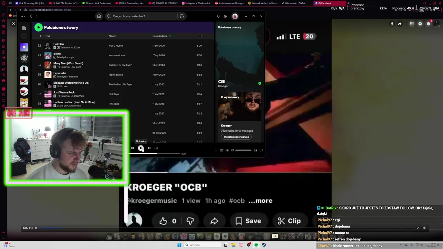Screen dimensions: 443x249
Task: Play the Polubione utwory playlist
Action: point(38,27)
